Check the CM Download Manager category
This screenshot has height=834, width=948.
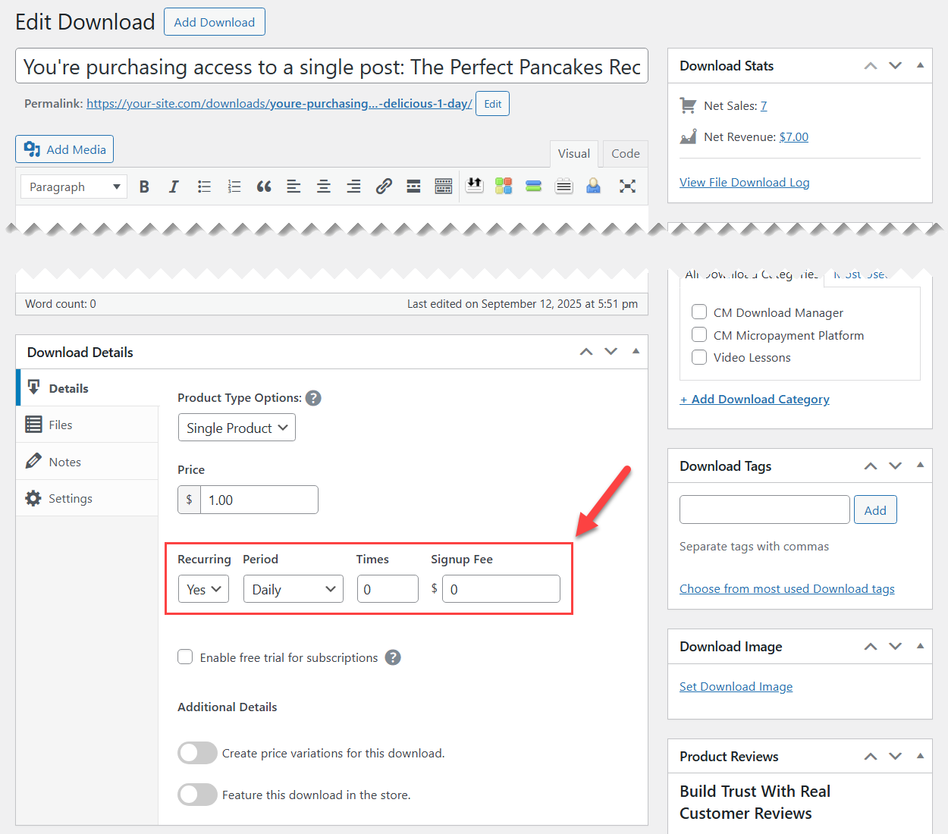tap(698, 312)
